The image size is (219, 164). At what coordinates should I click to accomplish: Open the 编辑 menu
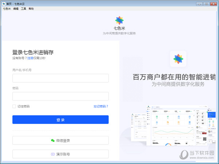[16, 9]
